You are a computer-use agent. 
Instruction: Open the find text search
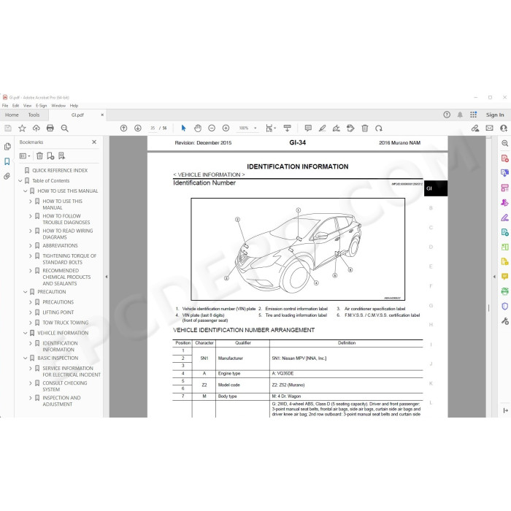click(x=64, y=128)
